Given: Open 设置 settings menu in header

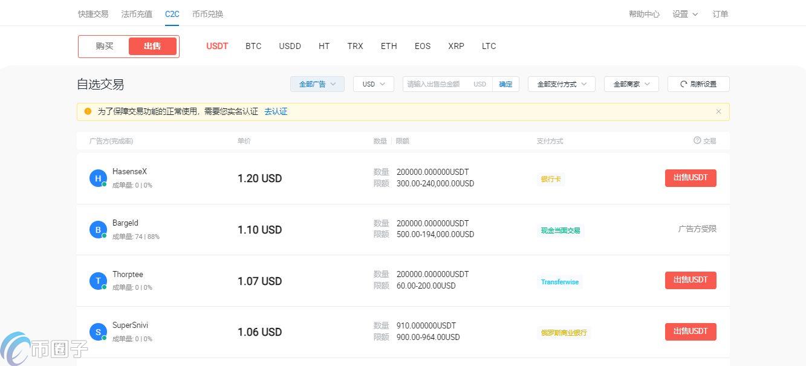Looking at the screenshot, I should click(x=684, y=14).
